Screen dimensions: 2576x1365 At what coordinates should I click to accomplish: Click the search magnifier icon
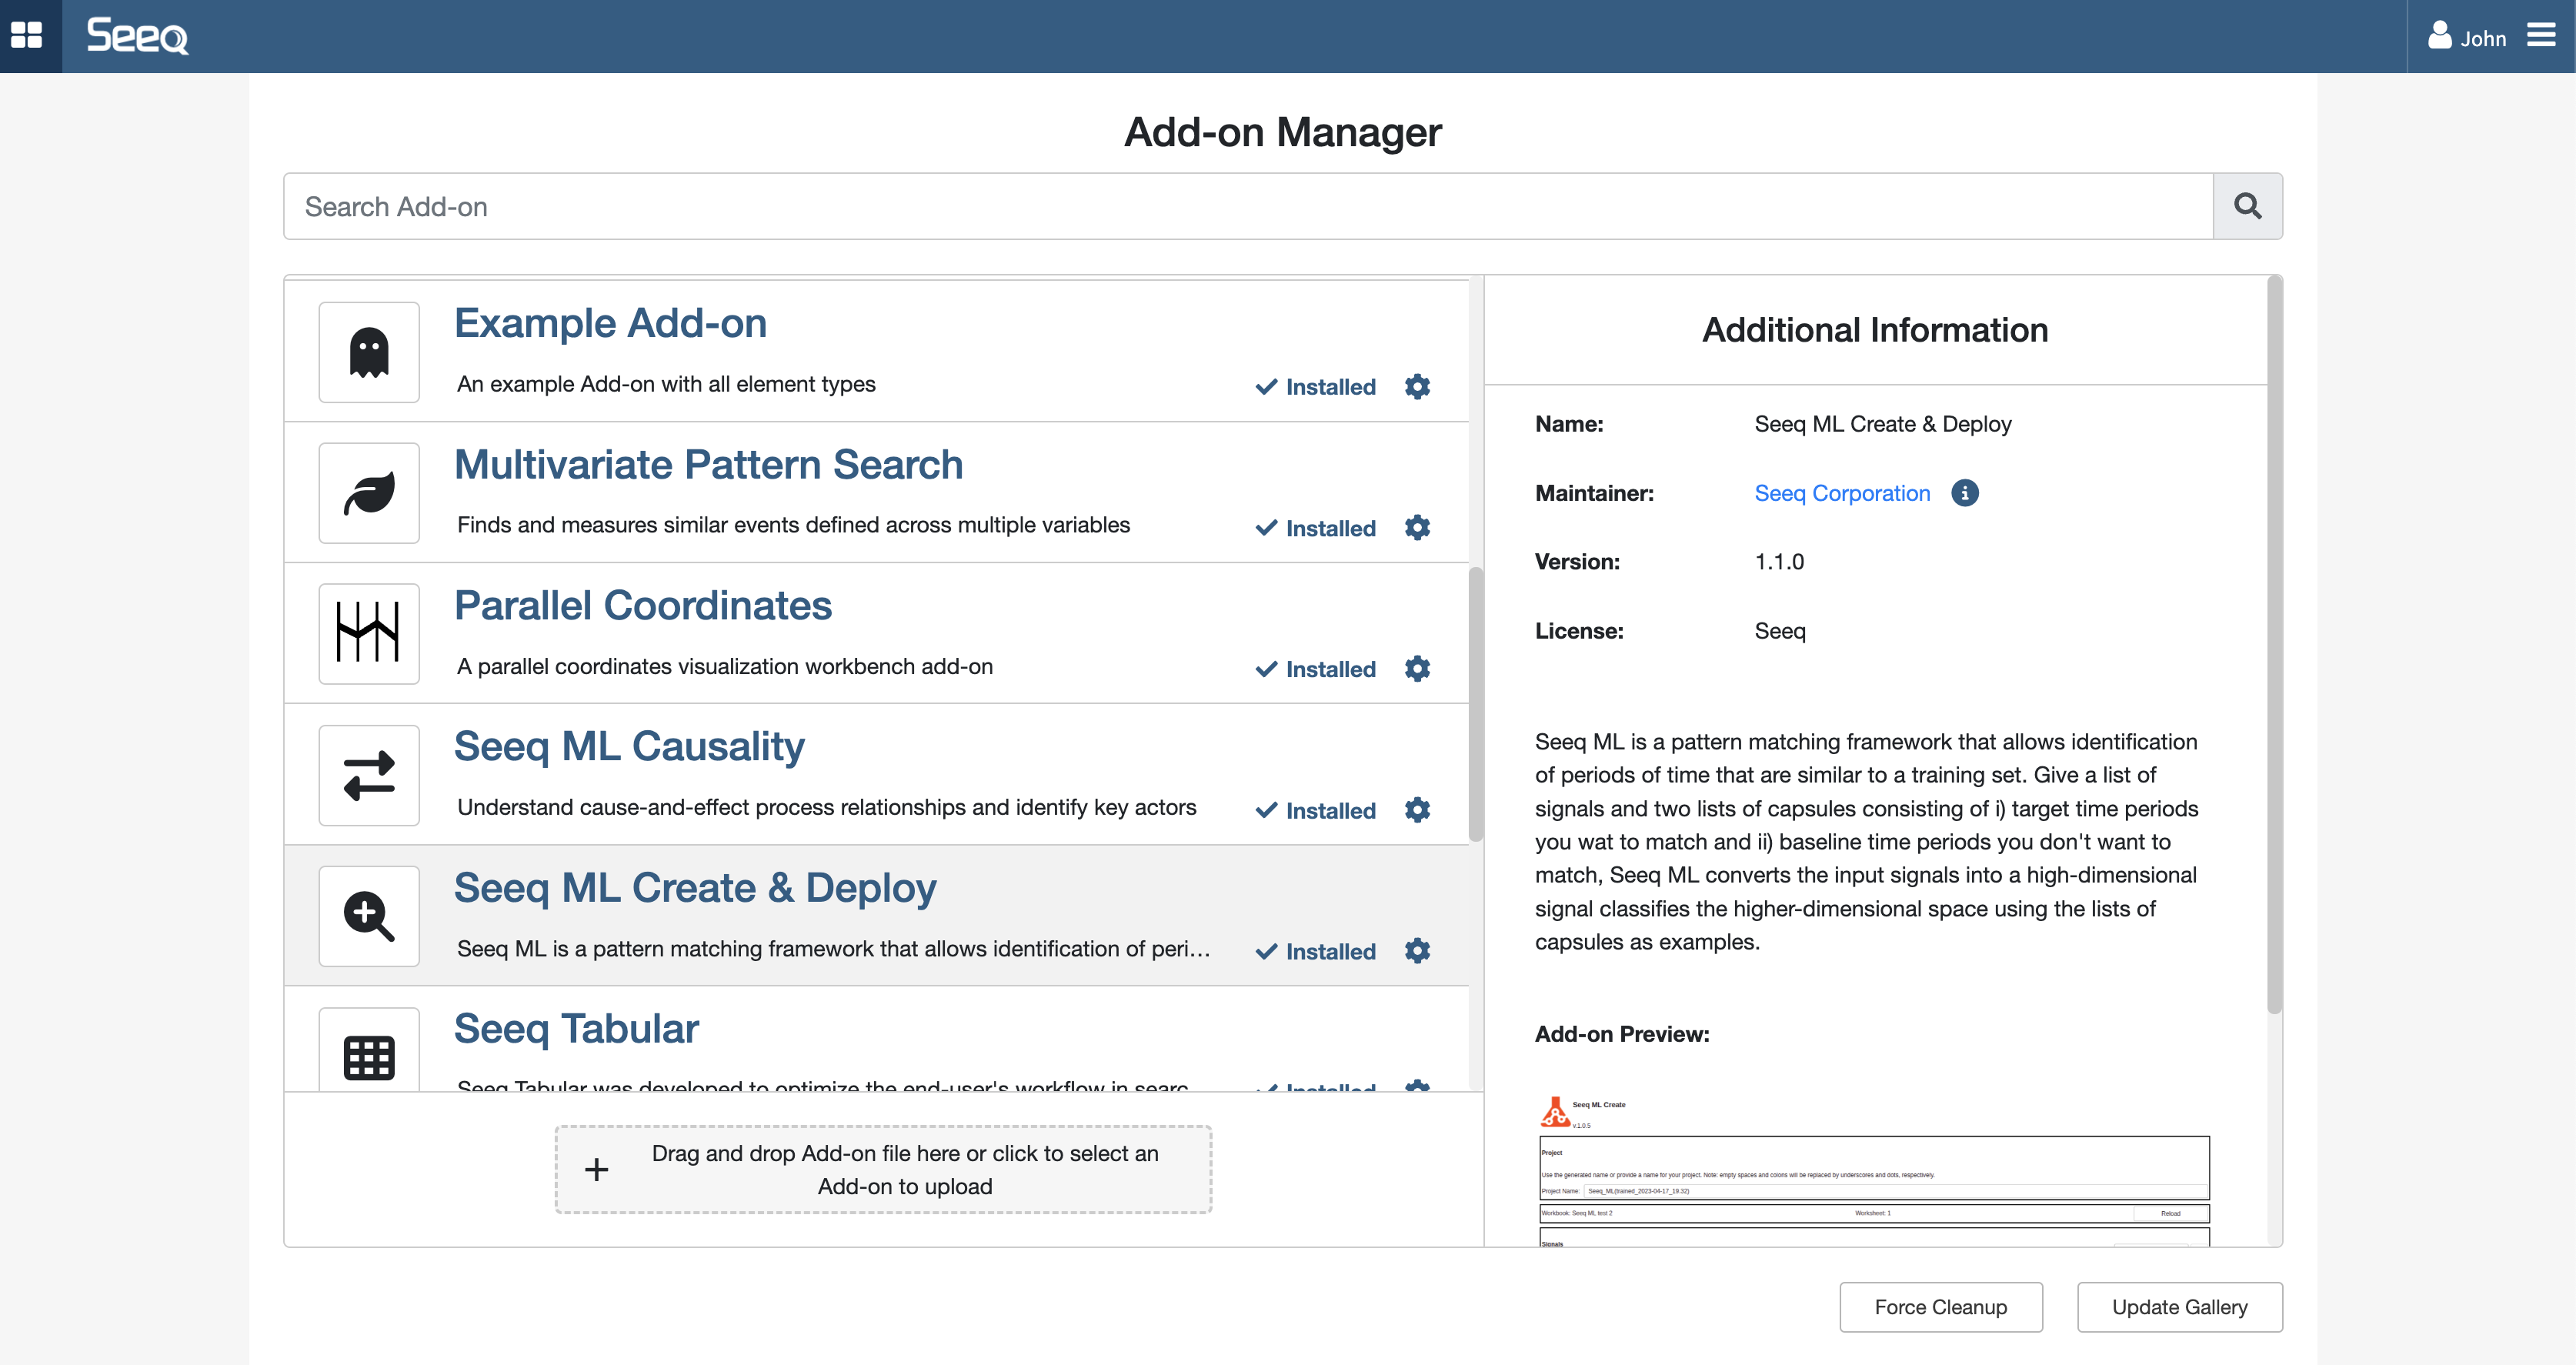(2247, 205)
